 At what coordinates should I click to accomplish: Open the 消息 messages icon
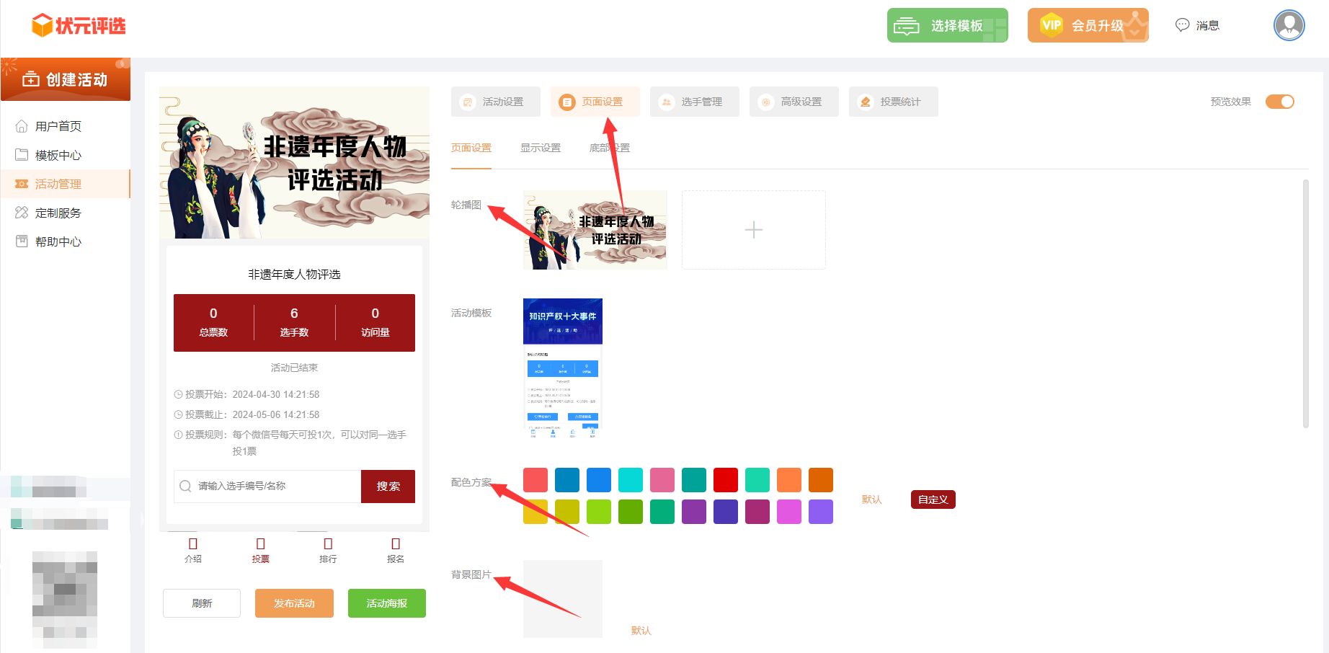pos(1182,25)
